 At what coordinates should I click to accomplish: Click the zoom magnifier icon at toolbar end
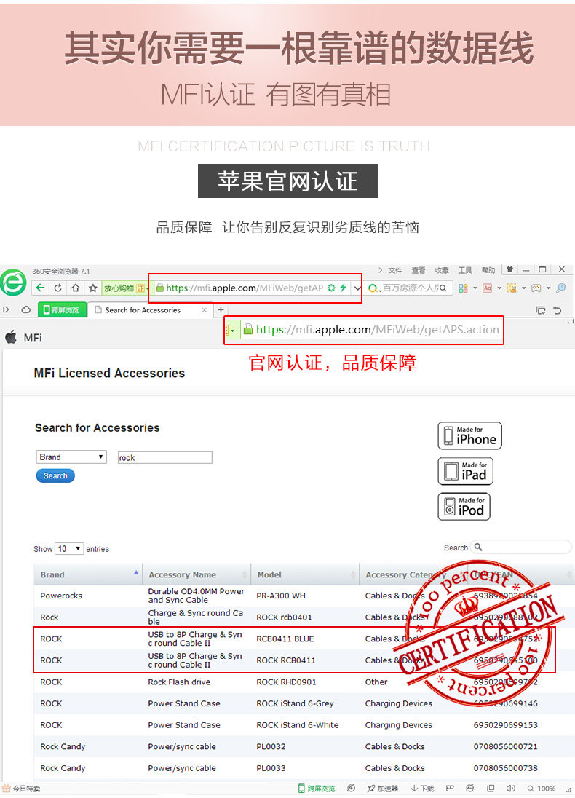coord(560,288)
